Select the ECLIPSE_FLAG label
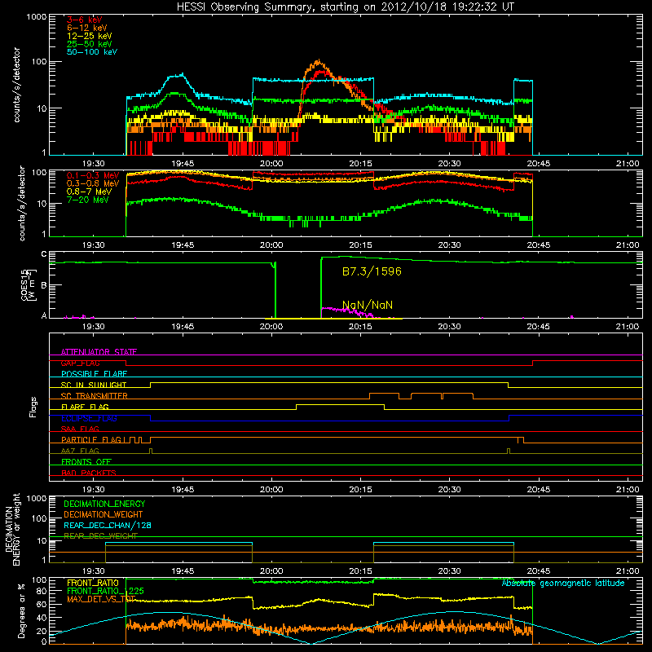Viewport: 652px width, 652px height. click(x=89, y=418)
